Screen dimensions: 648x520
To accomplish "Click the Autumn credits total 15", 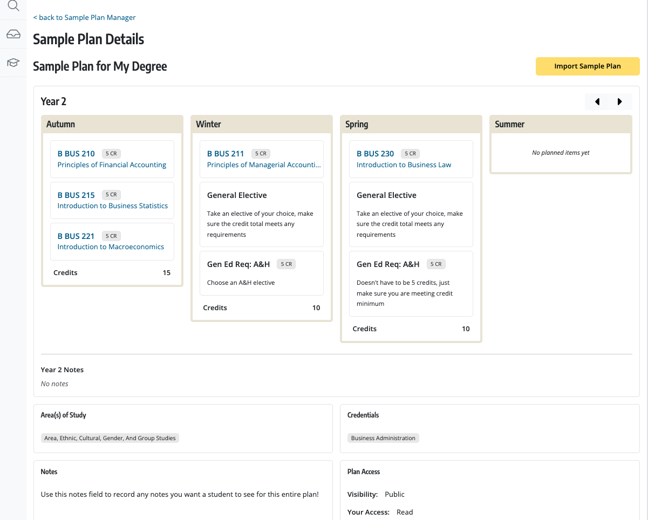I will pos(167,273).
